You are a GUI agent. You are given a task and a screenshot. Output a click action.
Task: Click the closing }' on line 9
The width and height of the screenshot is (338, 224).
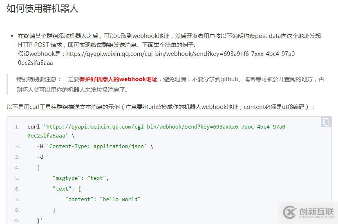[40, 221]
